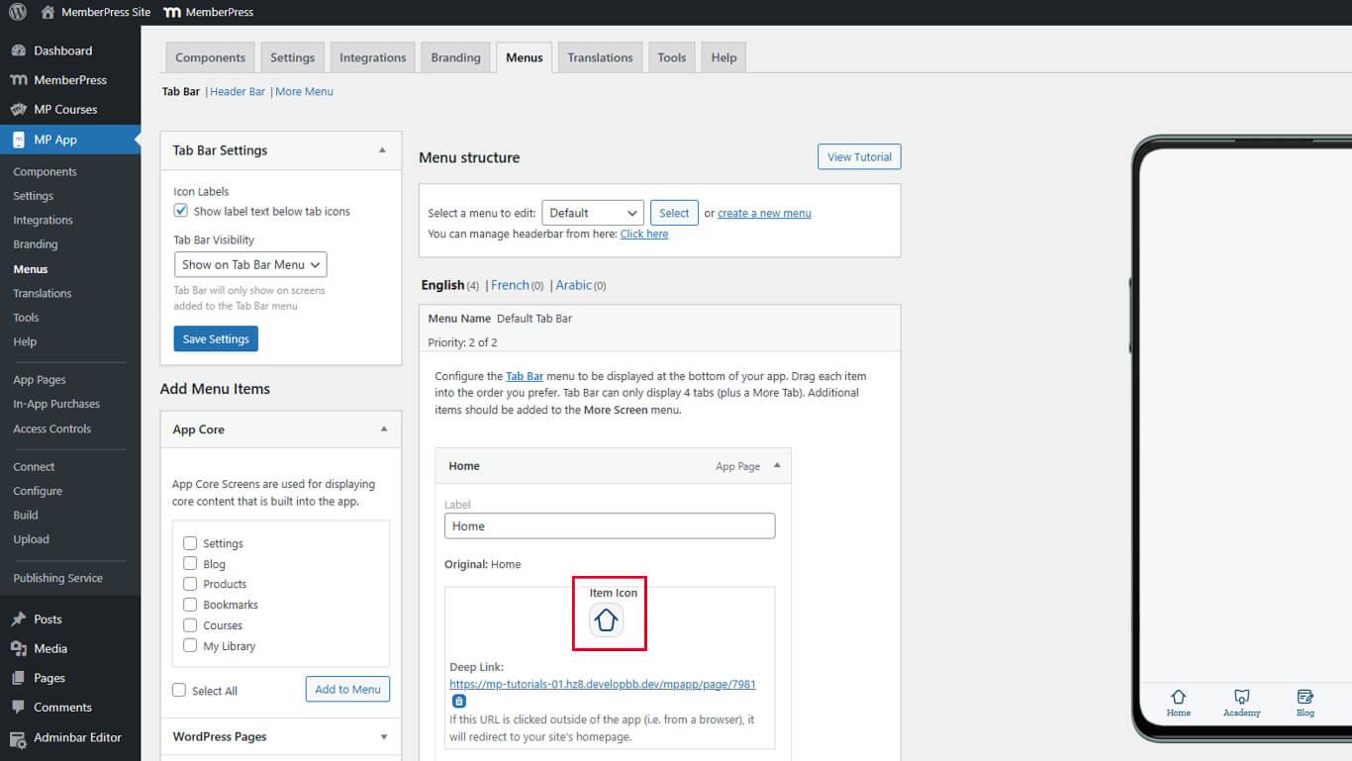Image resolution: width=1352 pixels, height=761 pixels.
Task: Open Media from the sidebar
Action: click(49, 648)
